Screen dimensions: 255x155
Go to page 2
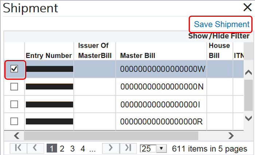(62, 149)
